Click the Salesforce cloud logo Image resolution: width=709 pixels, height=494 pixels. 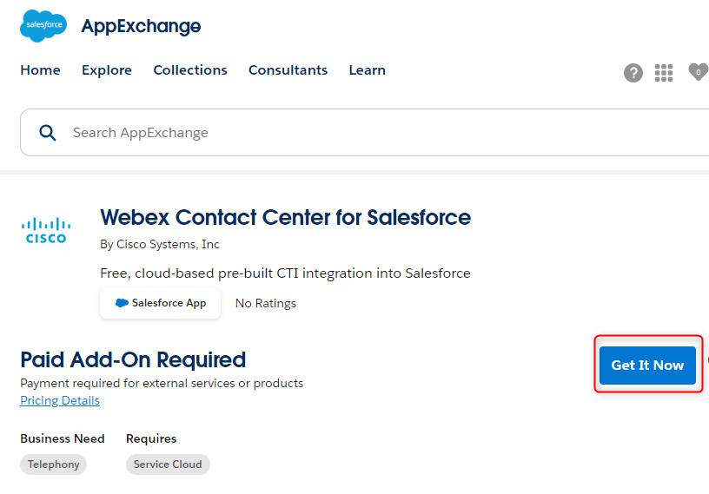point(43,26)
